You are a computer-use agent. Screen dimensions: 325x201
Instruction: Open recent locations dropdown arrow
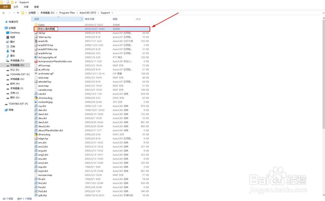click(x=14, y=13)
